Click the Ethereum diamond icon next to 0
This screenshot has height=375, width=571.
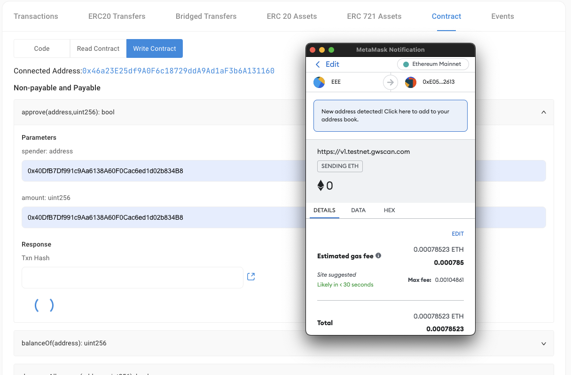click(x=320, y=185)
